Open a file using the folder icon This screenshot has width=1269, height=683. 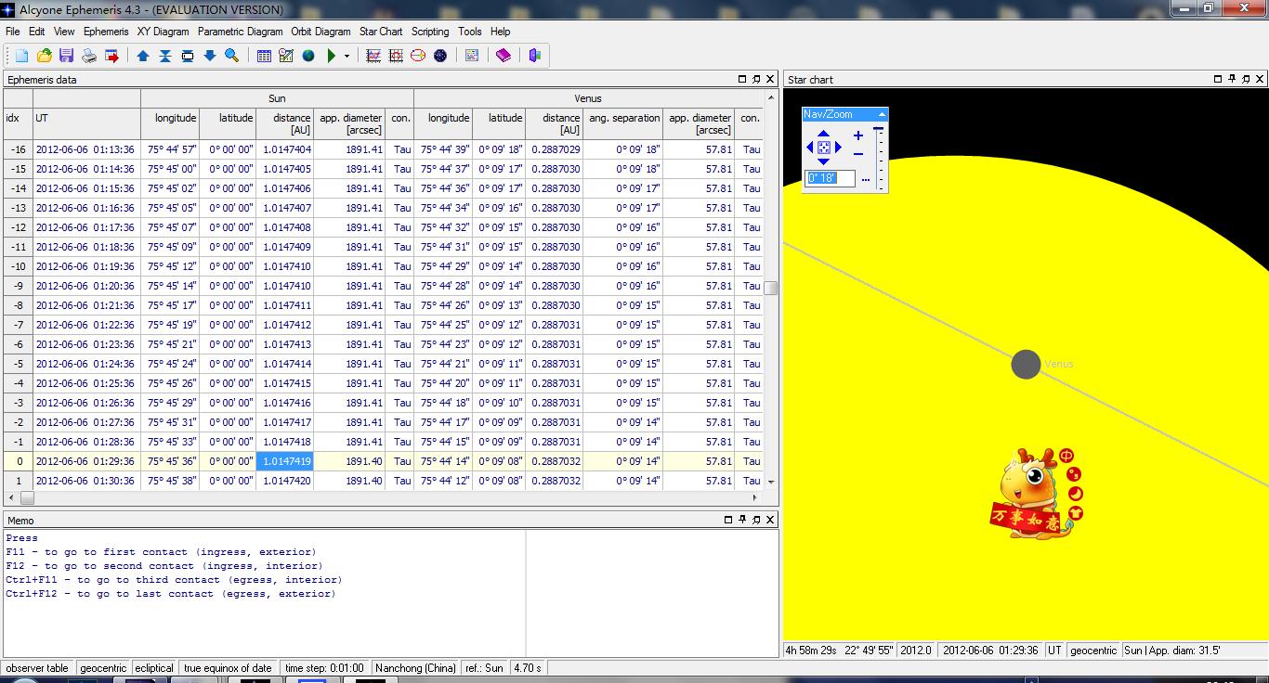click(44, 56)
